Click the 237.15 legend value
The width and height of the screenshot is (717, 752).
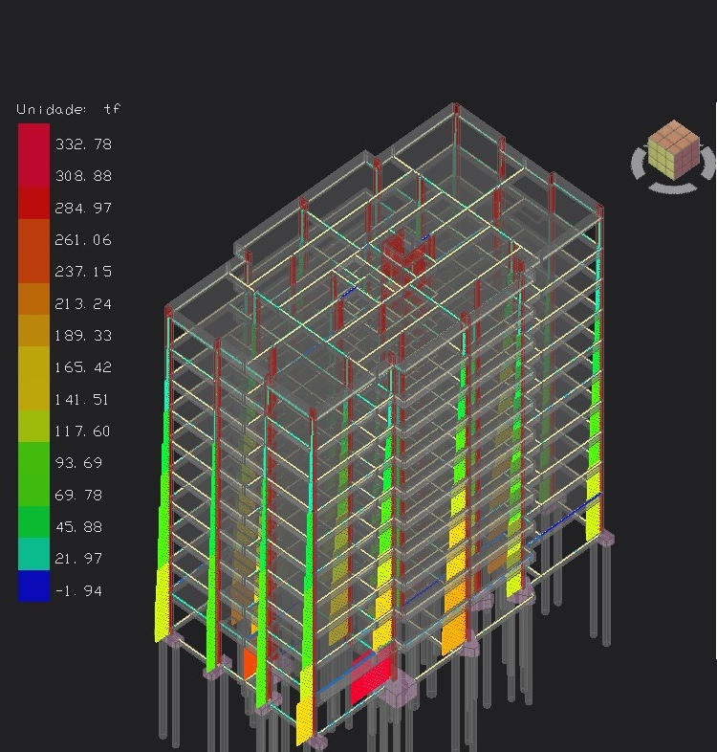(83, 272)
